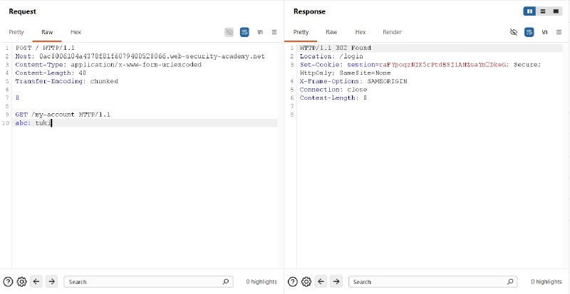Switch Request view to Pretty tab
The height and width of the screenshot is (294, 570).
[16, 32]
